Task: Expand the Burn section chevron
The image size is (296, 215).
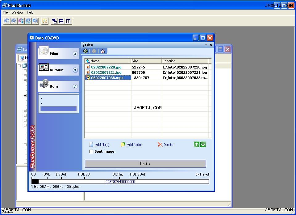Action: (75, 87)
